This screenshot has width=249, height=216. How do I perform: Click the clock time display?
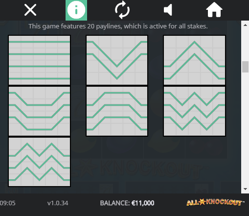click(8, 203)
